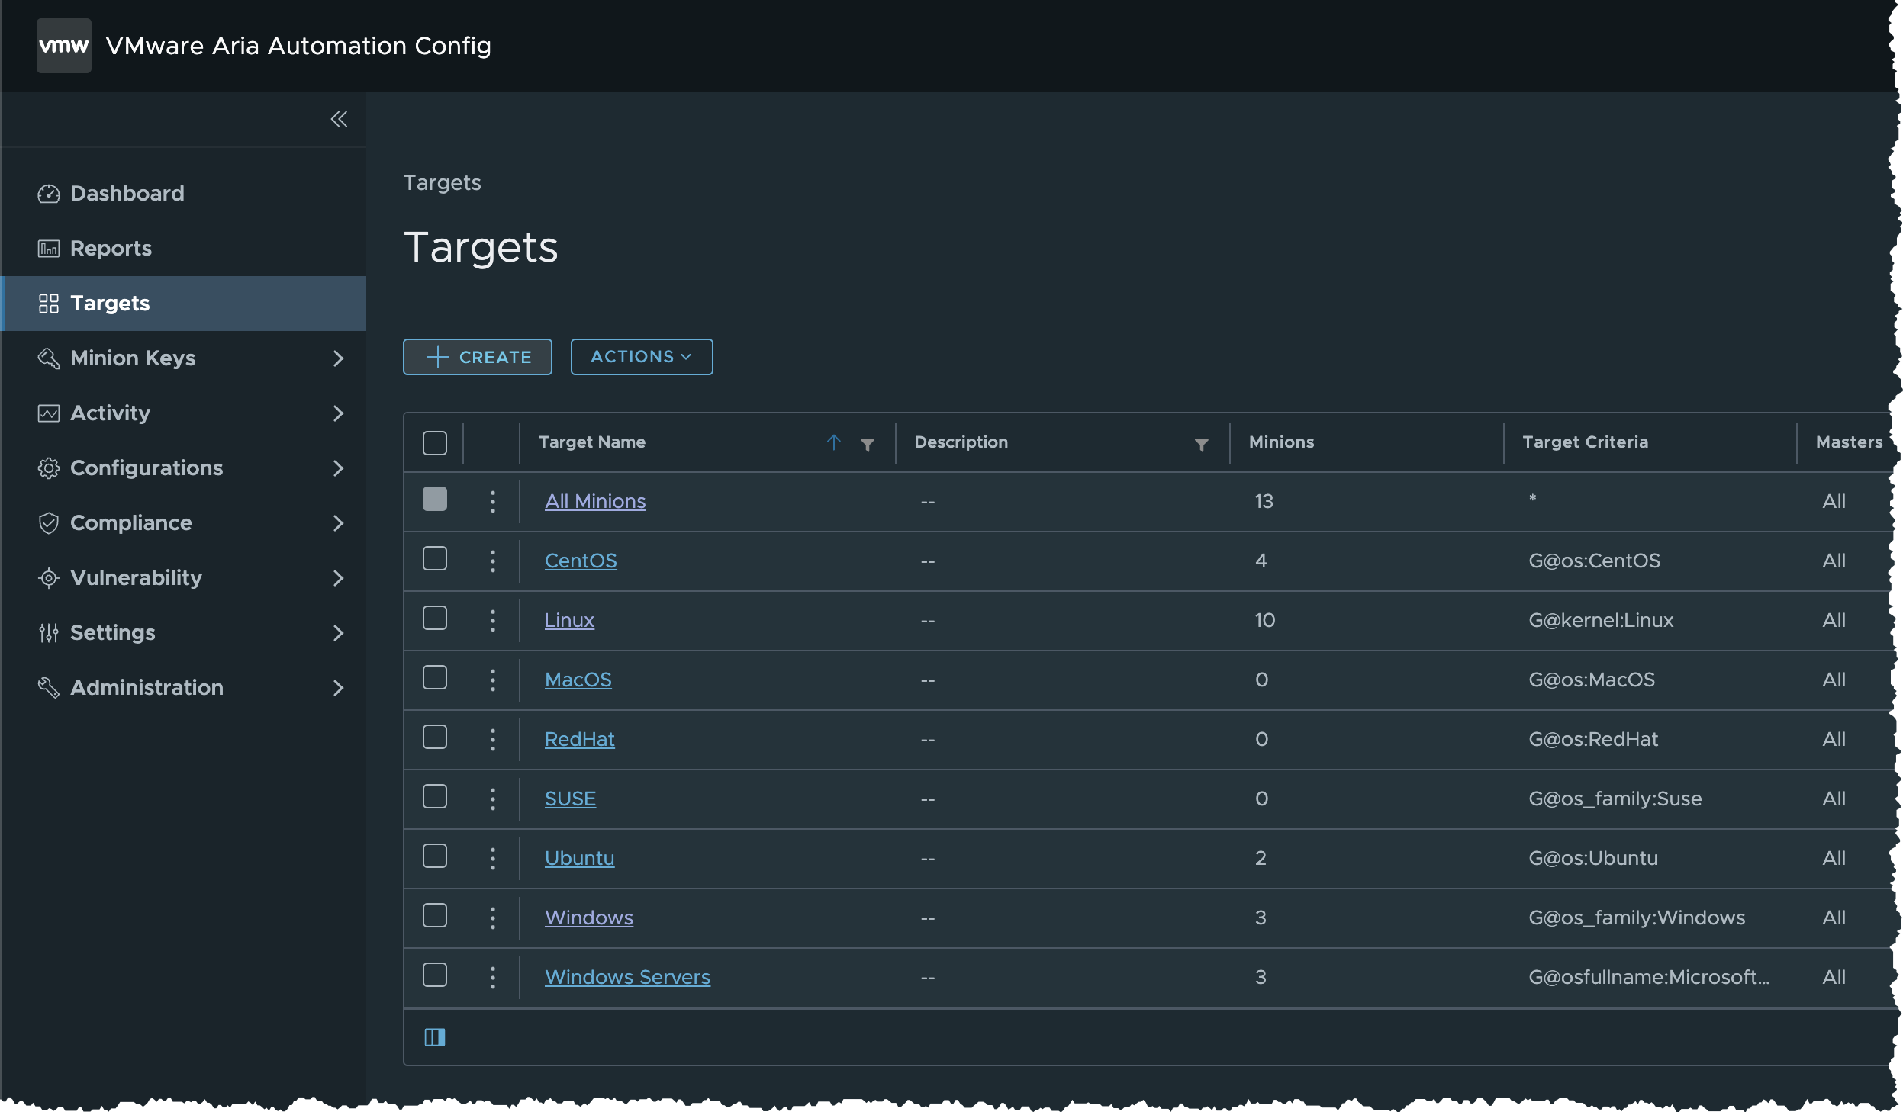Click the G@os_family:Suse criteria cell
The width and height of the screenshot is (1903, 1112).
click(x=1615, y=799)
